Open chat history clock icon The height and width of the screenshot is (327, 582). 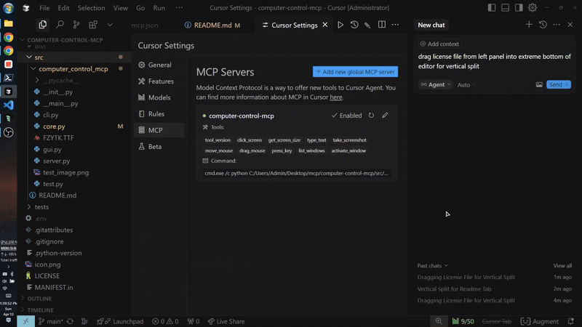(543, 25)
